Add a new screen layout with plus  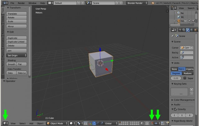point(79,3)
